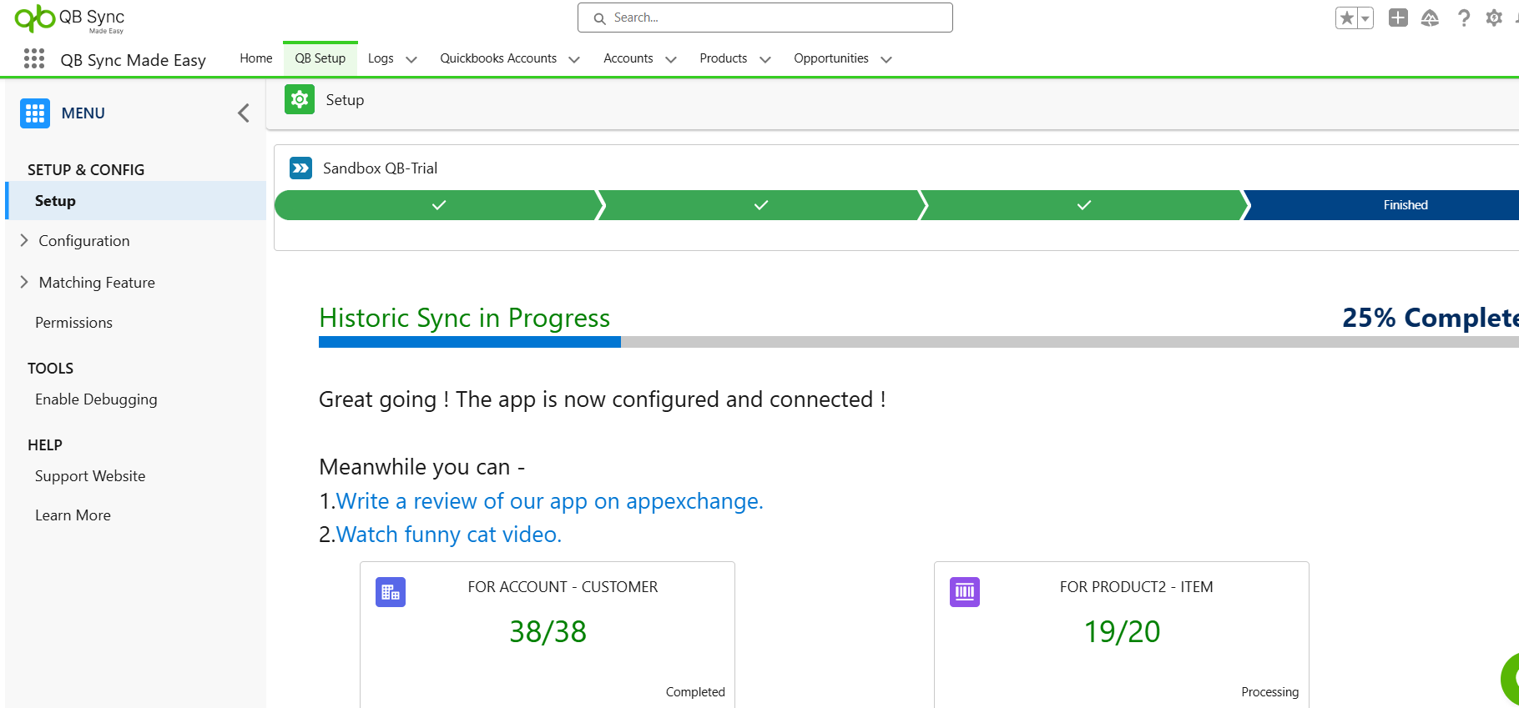The image size is (1519, 708).
Task: Open the Quickbooks Accounts dropdown arrow
Action: (574, 59)
